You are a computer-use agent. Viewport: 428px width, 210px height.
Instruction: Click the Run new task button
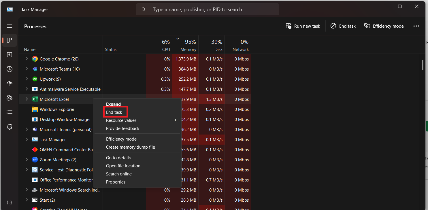point(303,26)
